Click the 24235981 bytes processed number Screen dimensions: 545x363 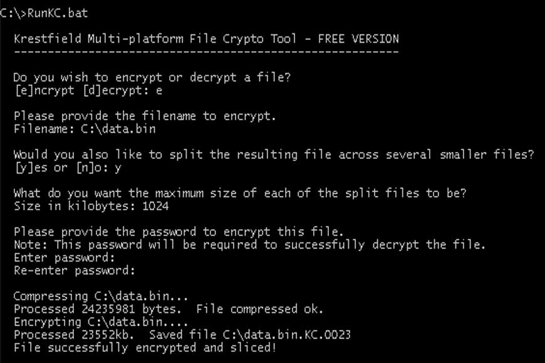point(108,309)
